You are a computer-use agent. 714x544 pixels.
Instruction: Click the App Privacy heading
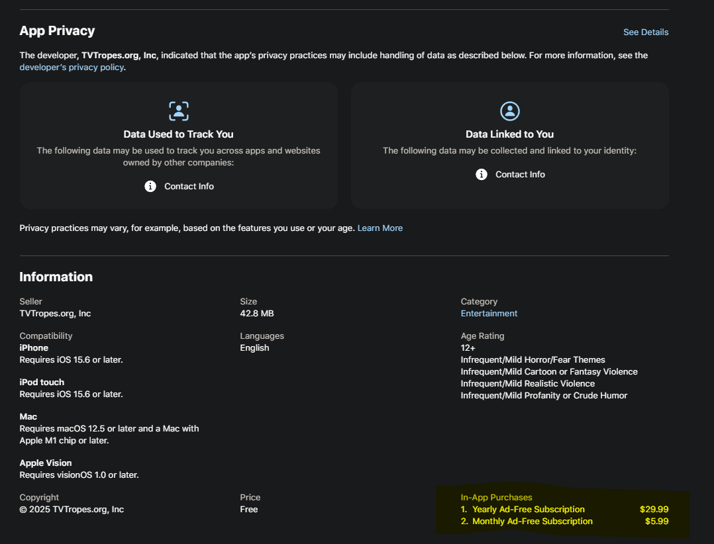pos(57,31)
